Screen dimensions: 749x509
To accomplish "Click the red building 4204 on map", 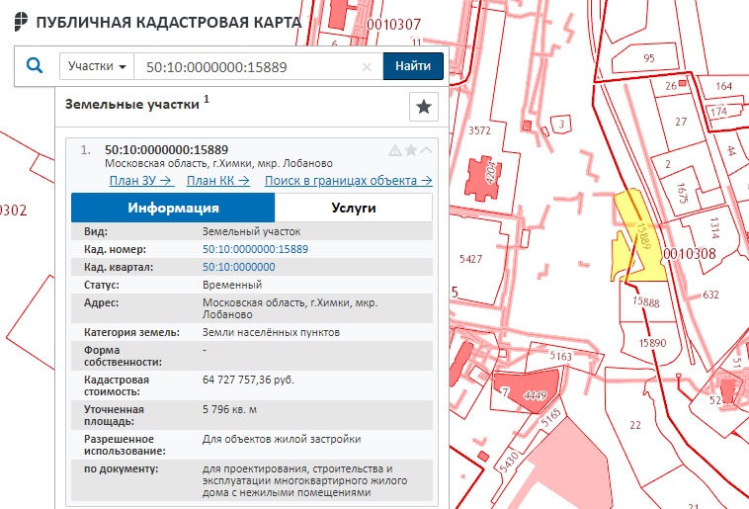I will [483, 170].
